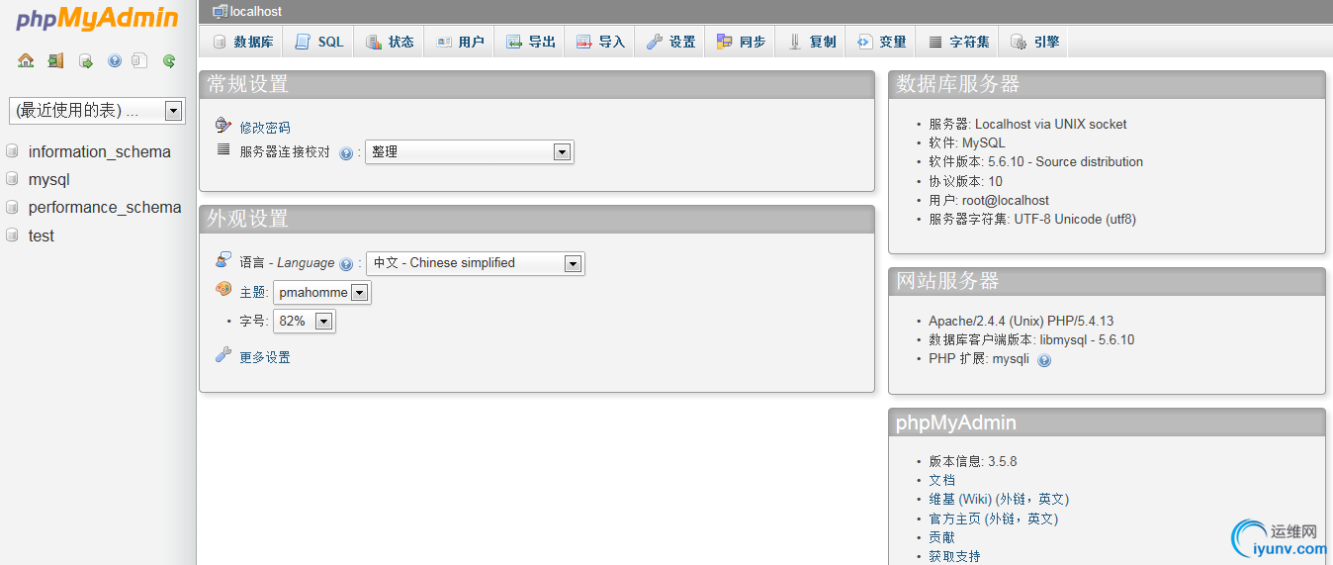Open the theme dropdown showing pmahomme
1333x565 pixels.
click(322, 293)
